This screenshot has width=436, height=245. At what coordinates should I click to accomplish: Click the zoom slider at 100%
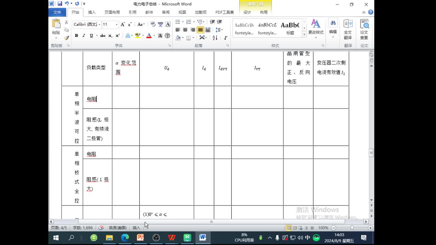click(x=352, y=228)
